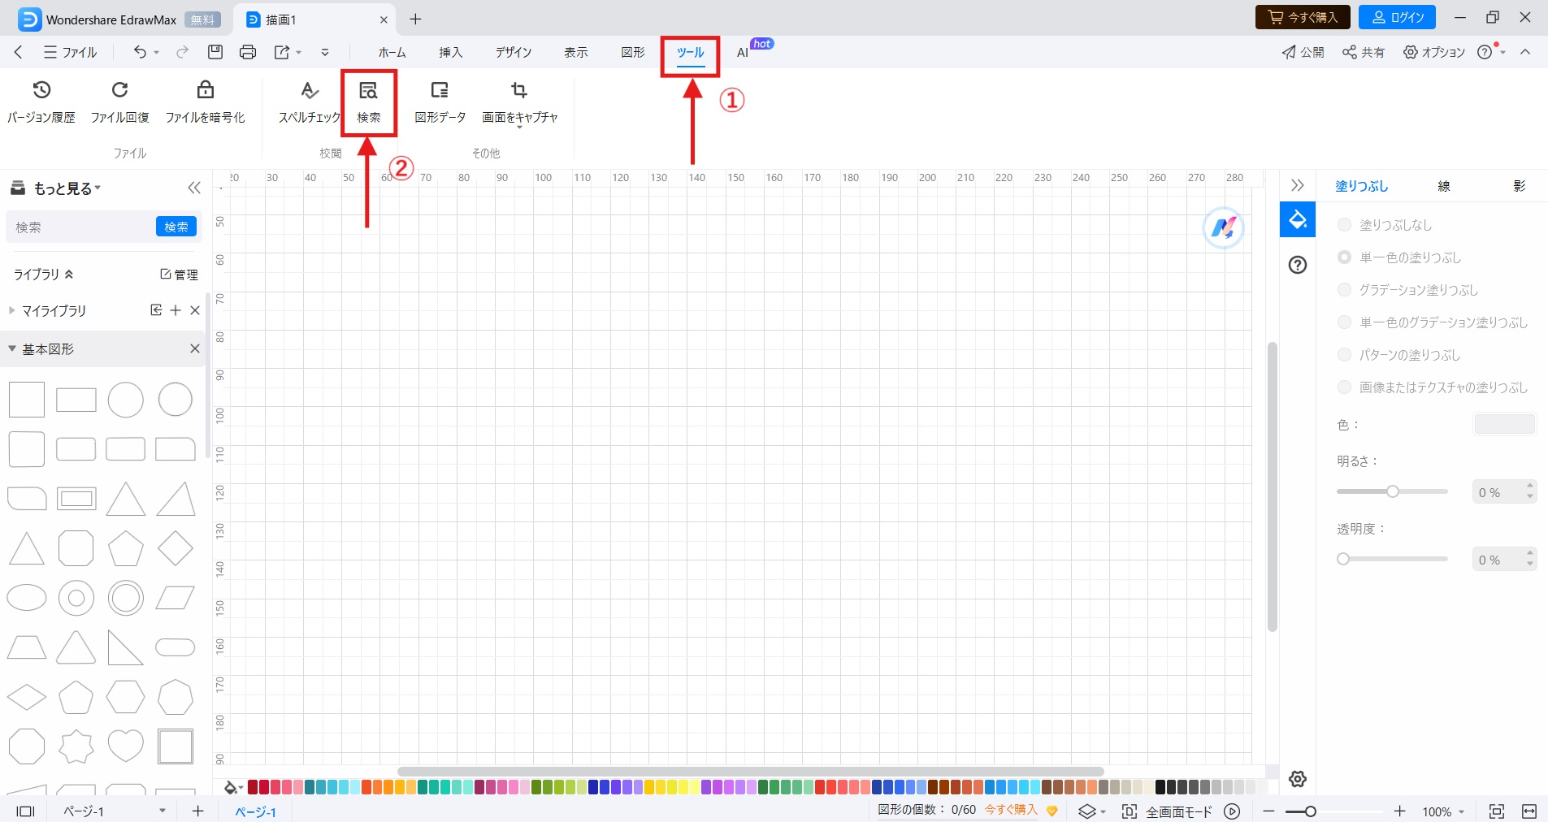
Task: Expand マイライブラリ tree arrow
Action: [x=11, y=309]
